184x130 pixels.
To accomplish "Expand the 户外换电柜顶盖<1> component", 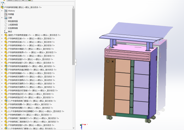I will pyautogui.click(x=2, y=56).
